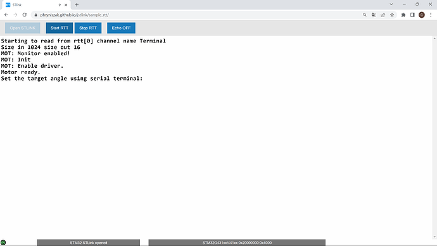The width and height of the screenshot is (437, 246).
Task: Focus the address bar URL
Action: [x=74, y=15]
